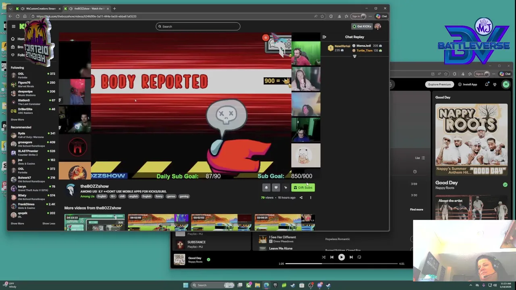Open video more options menu
The width and height of the screenshot is (516, 290).
[310, 197]
